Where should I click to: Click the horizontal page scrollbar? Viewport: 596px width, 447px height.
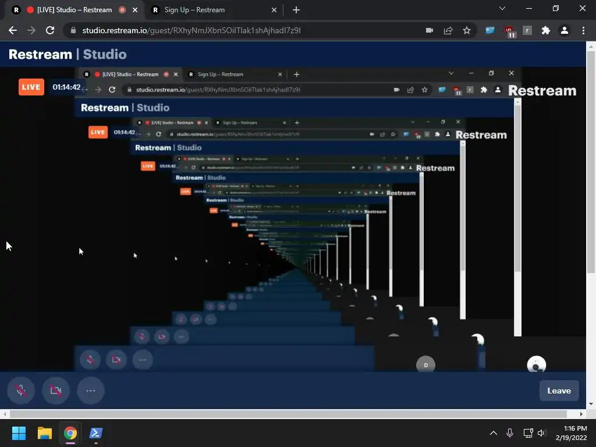pyautogui.click(x=288, y=414)
